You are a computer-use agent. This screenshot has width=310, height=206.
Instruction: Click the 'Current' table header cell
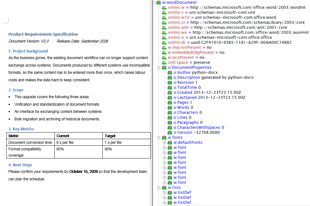(x=78, y=136)
